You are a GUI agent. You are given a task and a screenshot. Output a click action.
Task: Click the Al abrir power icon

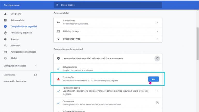point(5,58)
